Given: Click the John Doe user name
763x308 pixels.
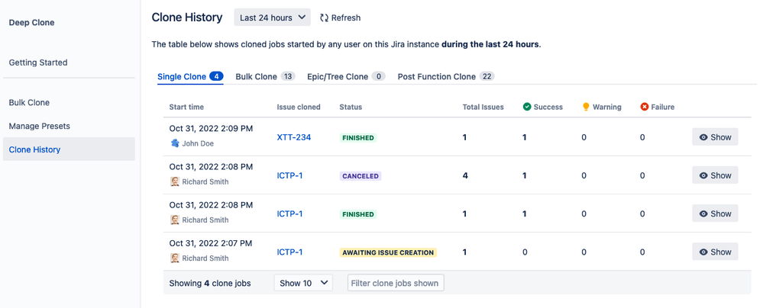Looking at the screenshot, I should pyautogui.click(x=198, y=144).
